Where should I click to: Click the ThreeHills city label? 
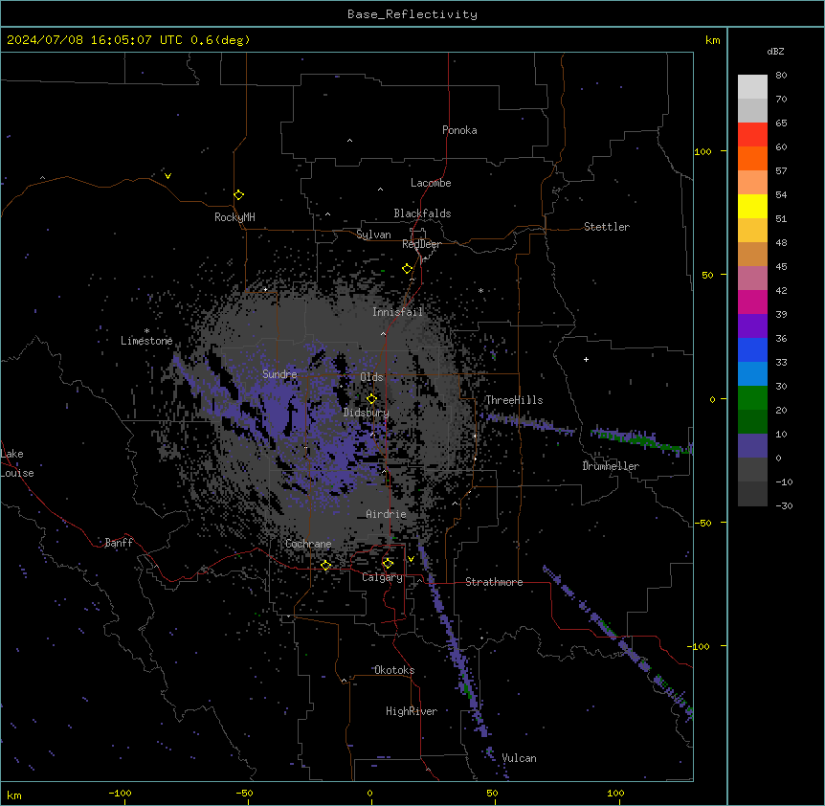tap(514, 400)
